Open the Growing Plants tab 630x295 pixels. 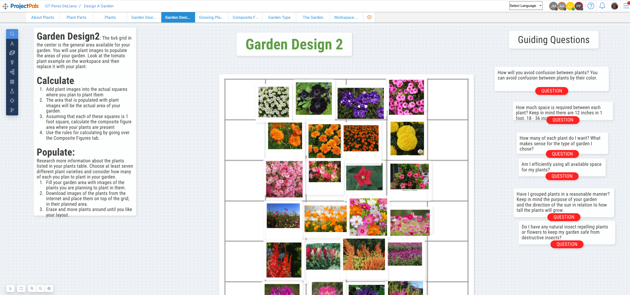[x=211, y=17]
